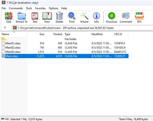The image size is (153, 121).
Task: Open the Commands menu
Action: coord(16,8)
